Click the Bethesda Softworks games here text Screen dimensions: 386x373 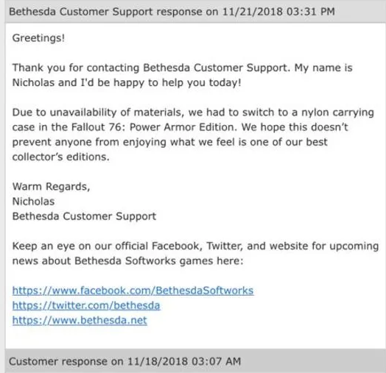tap(159, 261)
